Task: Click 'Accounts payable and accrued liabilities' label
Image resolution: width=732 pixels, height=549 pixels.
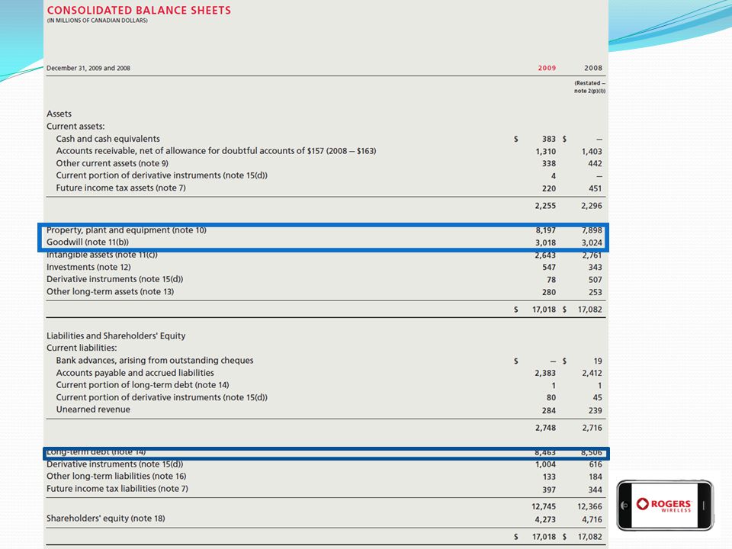Action: pyautogui.click(x=135, y=373)
